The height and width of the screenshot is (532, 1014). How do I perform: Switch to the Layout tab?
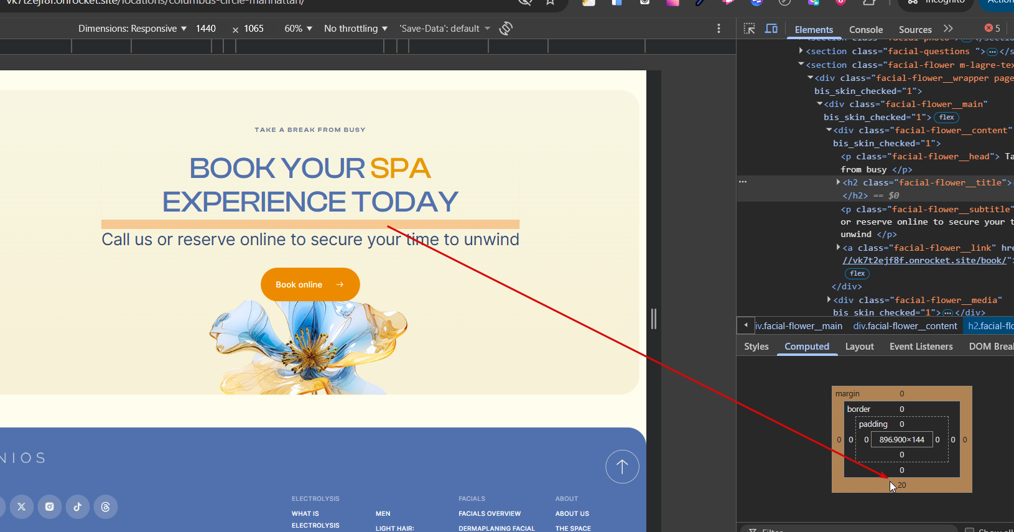coord(859,347)
